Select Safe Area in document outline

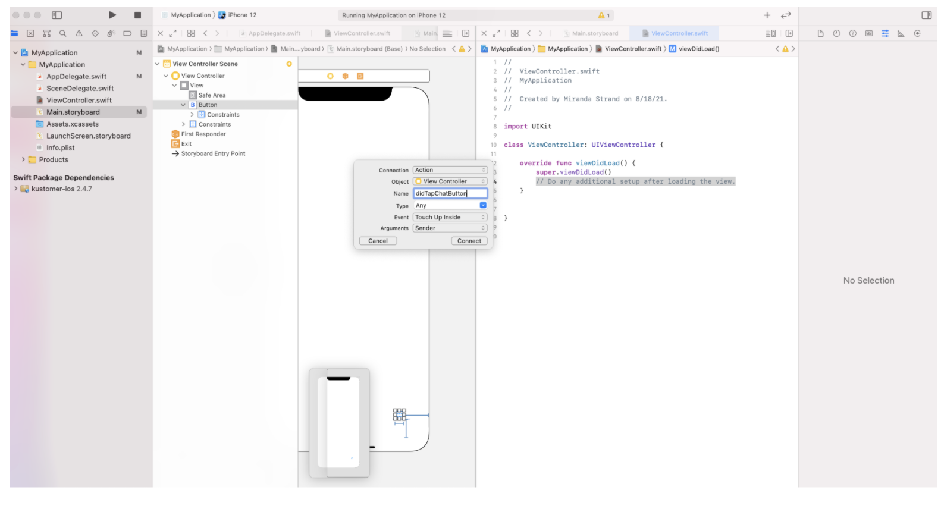(212, 95)
